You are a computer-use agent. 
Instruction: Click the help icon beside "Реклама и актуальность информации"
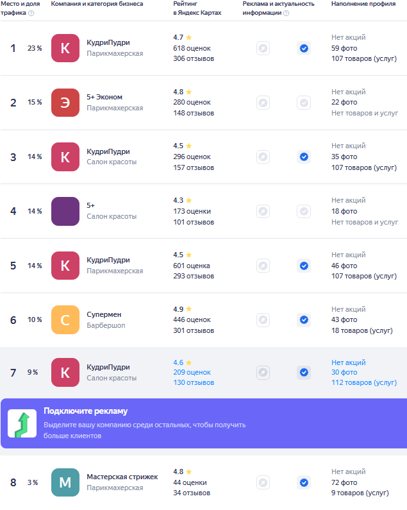click(286, 13)
